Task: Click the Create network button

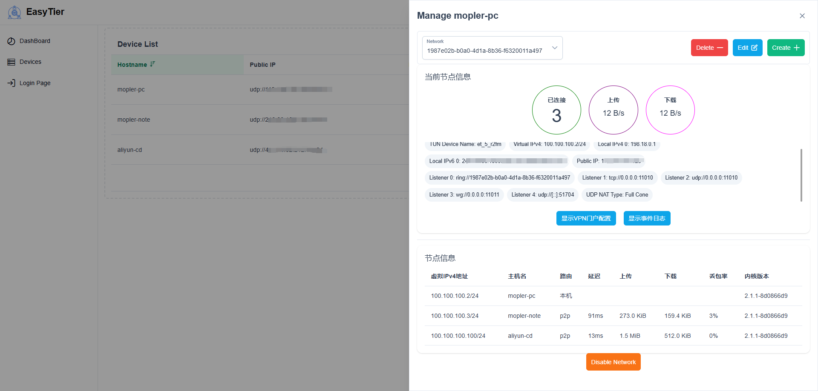Action: (x=786, y=48)
